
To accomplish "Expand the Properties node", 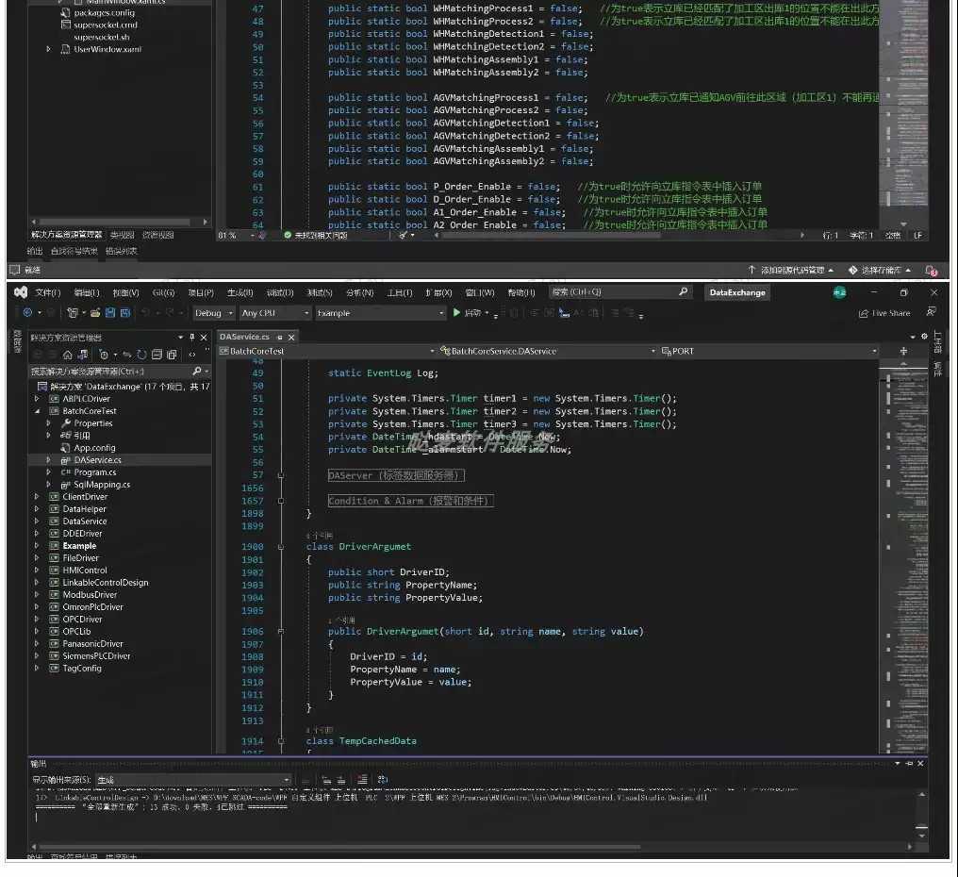I will 48,422.
